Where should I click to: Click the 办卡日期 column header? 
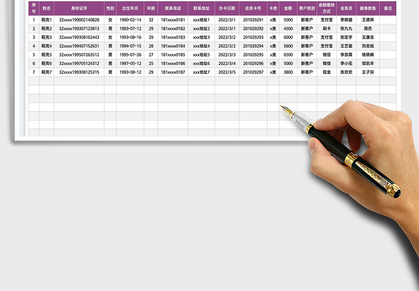(x=227, y=8)
